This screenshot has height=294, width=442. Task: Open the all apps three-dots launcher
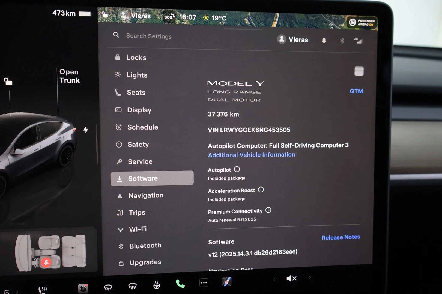(204, 283)
